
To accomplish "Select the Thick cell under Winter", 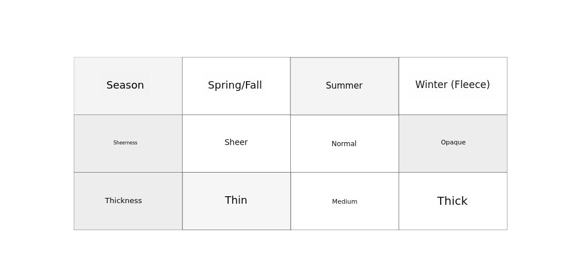I will pos(453,201).
